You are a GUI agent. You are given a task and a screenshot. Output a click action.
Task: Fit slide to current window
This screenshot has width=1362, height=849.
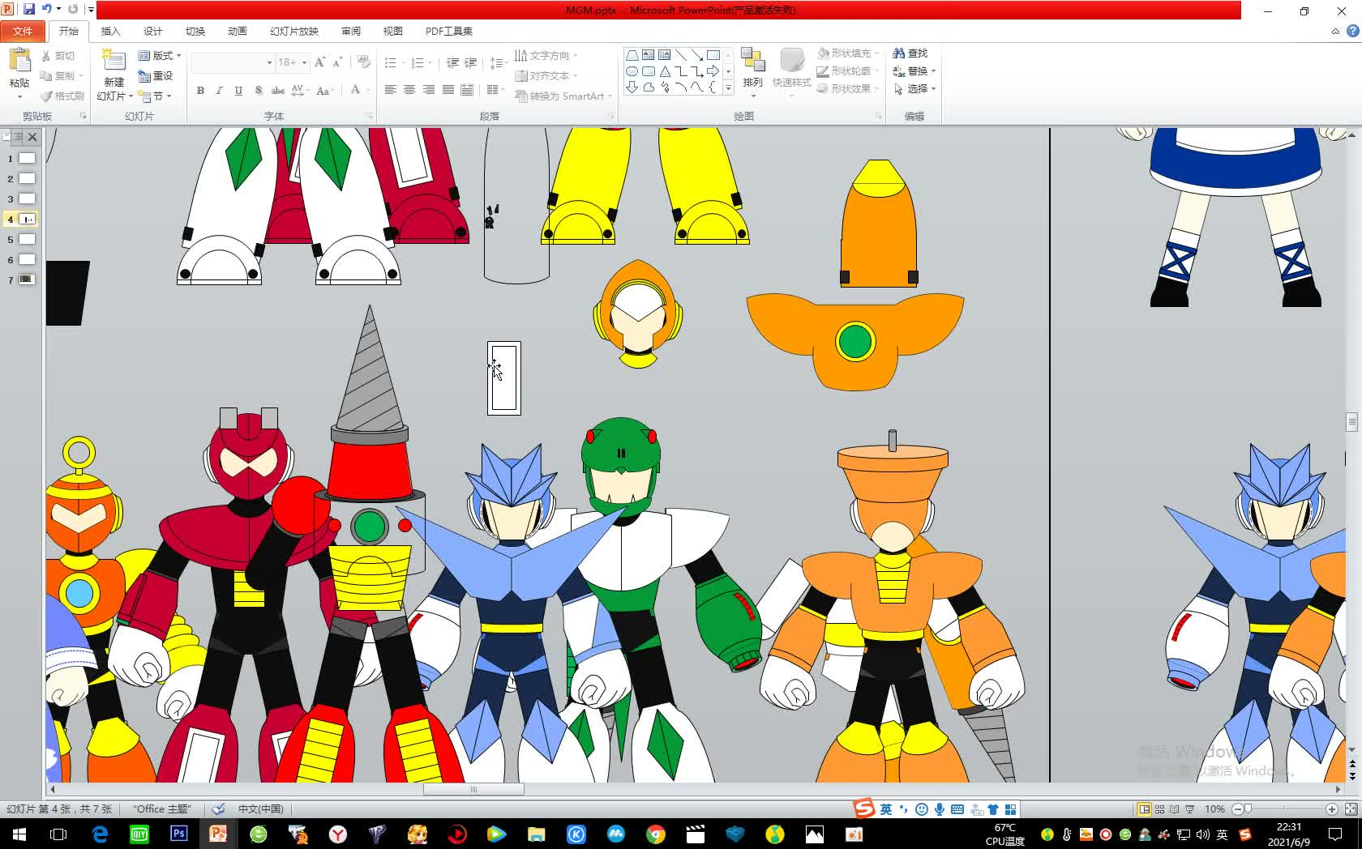pos(1351,809)
